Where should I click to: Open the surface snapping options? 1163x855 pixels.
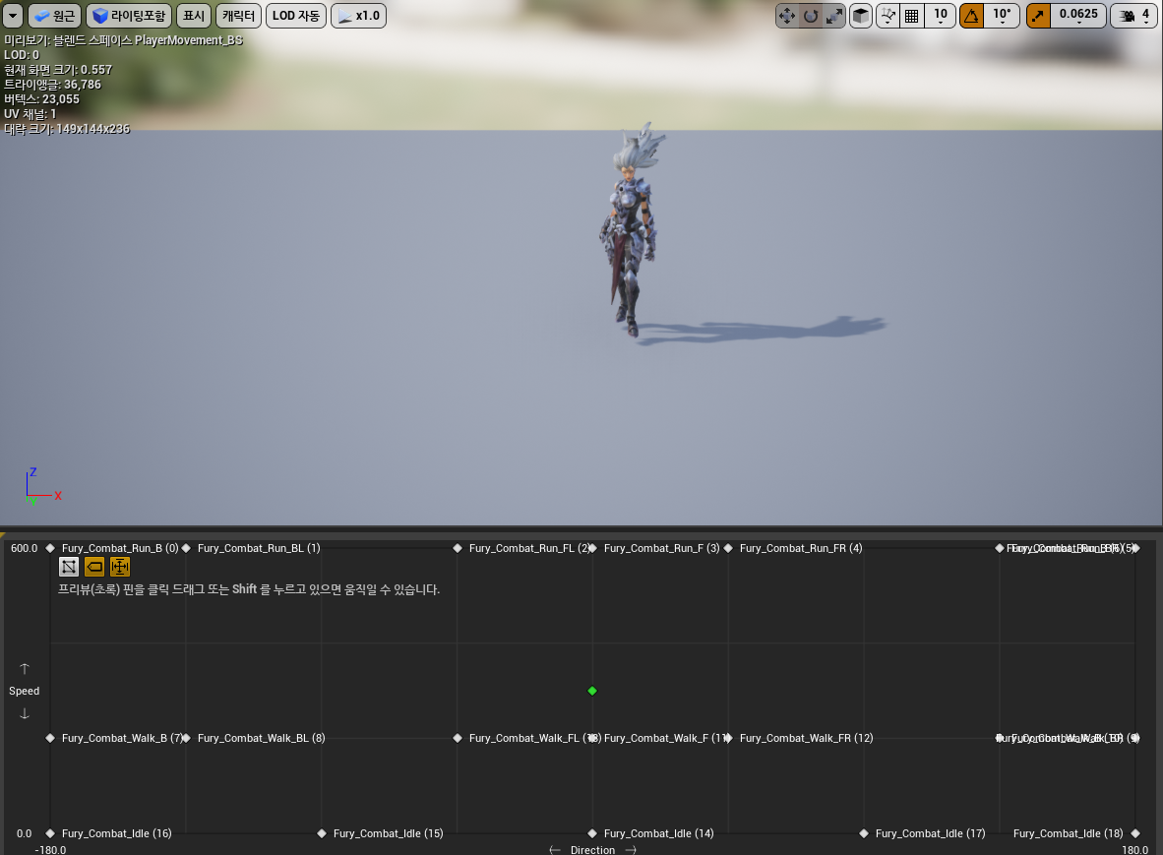[888, 16]
